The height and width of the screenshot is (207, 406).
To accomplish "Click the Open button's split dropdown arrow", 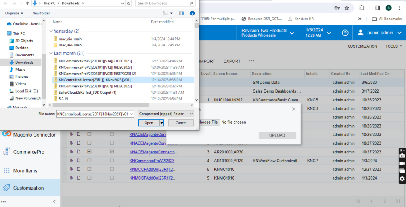I will coord(162,123).
